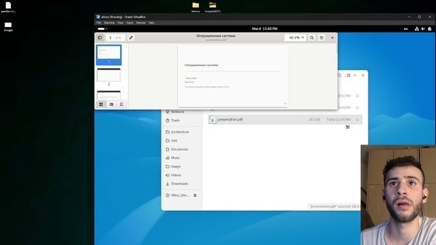Open GNOME Activities workspace indicator
This screenshot has height=245, width=436.
(x=102, y=29)
